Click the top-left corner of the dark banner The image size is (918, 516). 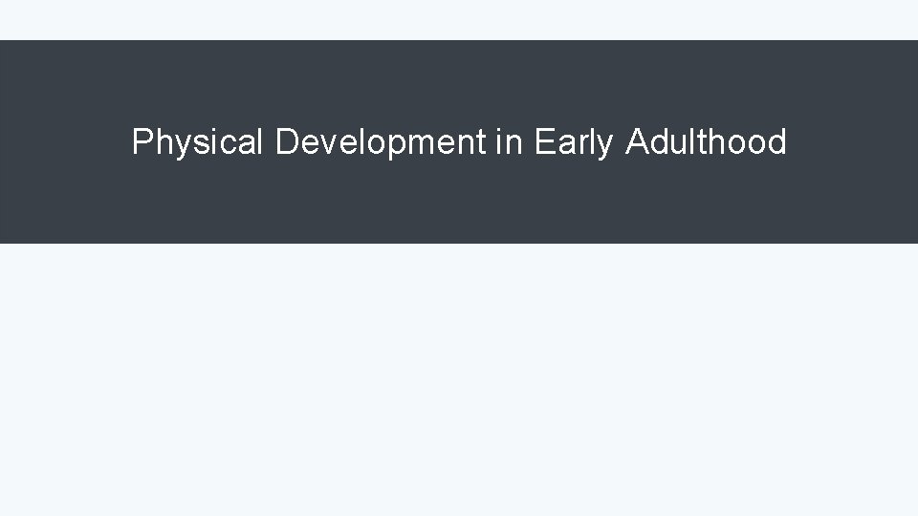point(4,44)
